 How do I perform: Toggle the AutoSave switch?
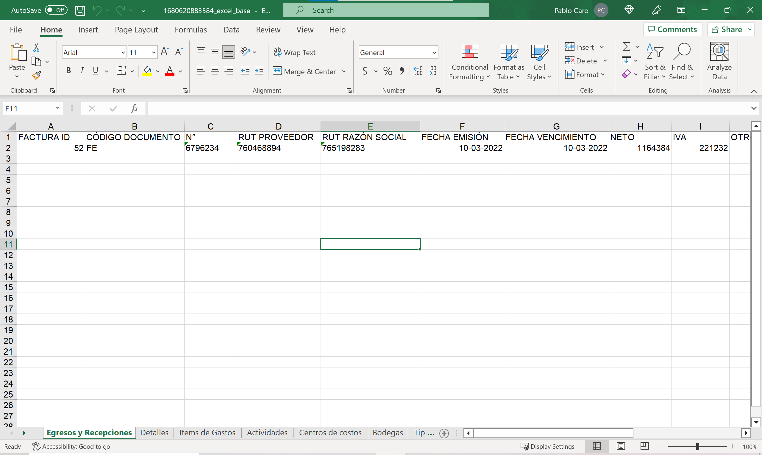56,10
